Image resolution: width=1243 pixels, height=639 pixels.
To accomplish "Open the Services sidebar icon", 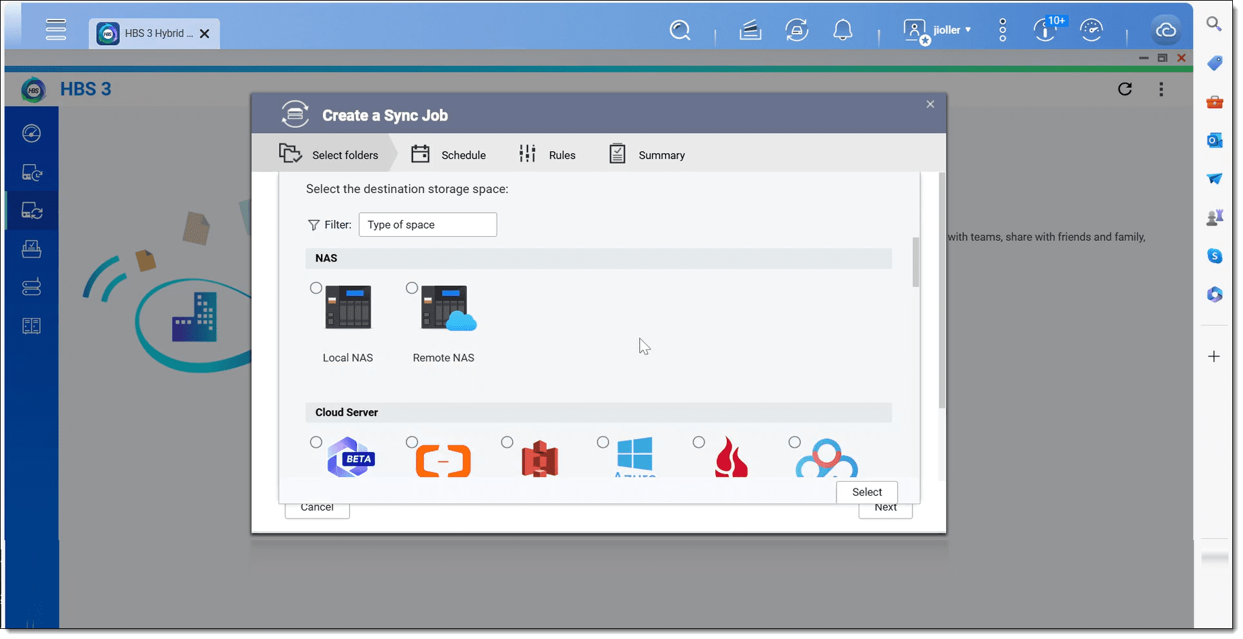I will pos(32,326).
